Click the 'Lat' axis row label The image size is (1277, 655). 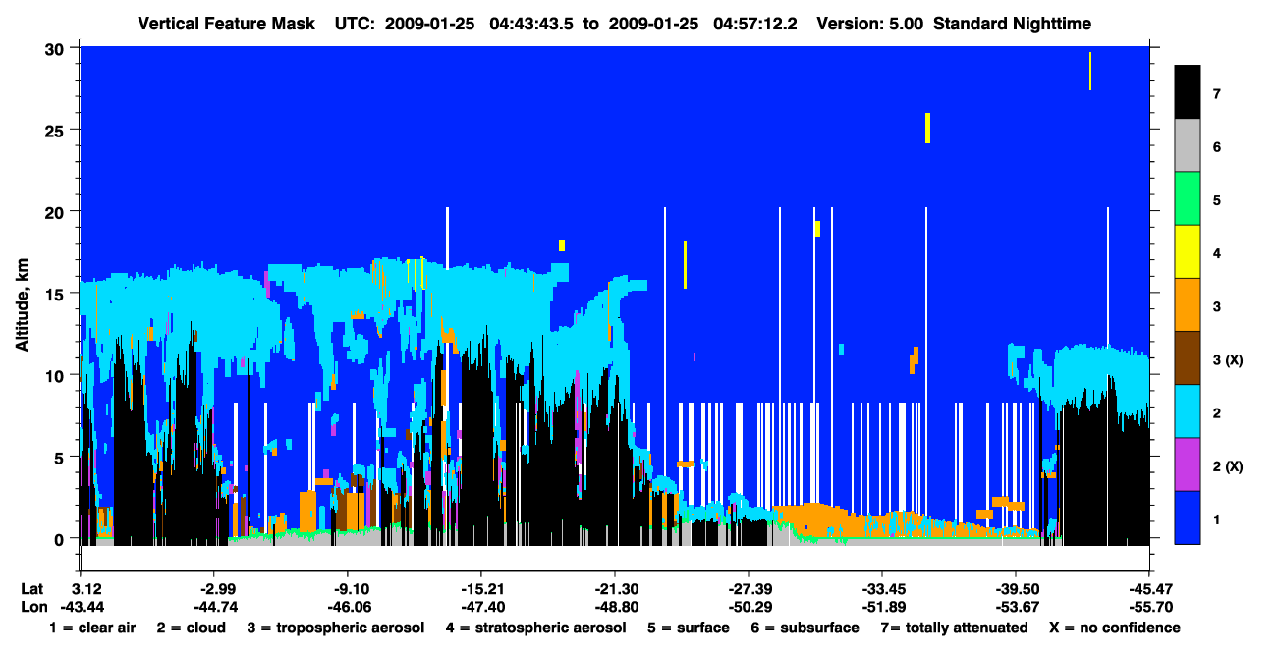tap(32, 588)
